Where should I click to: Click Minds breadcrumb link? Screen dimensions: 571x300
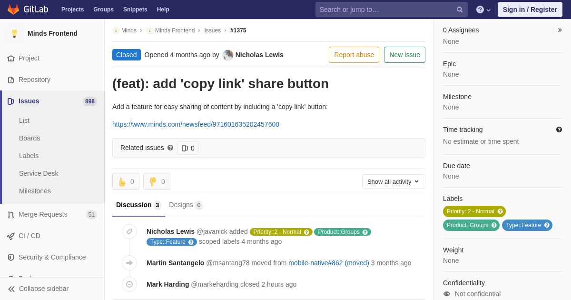point(129,30)
